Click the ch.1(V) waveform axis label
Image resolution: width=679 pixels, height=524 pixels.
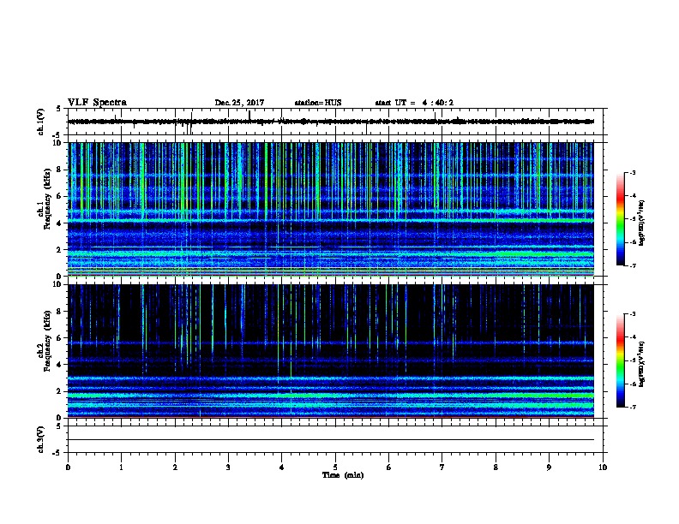(41, 122)
